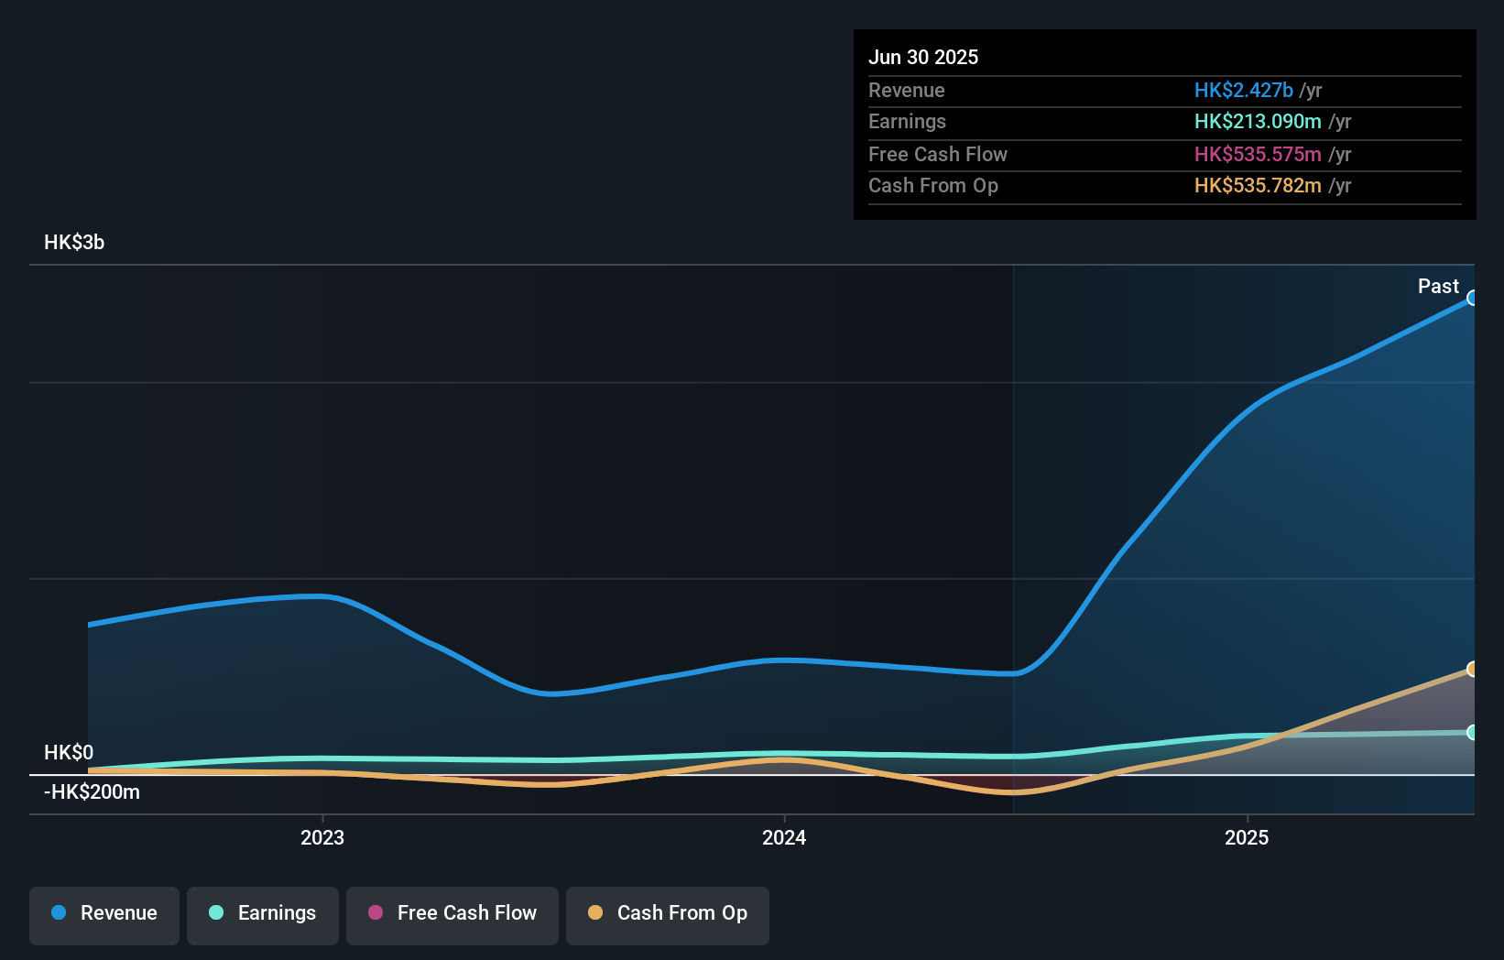Image resolution: width=1504 pixels, height=960 pixels.
Task: Toggle the Earnings legend button
Action: tap(263, 915)
